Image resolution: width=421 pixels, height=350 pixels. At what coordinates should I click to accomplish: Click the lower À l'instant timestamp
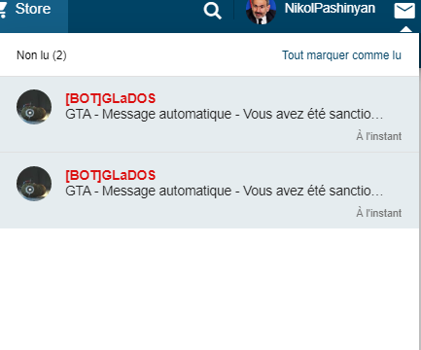pyautogui.click(x=379, y=213)
